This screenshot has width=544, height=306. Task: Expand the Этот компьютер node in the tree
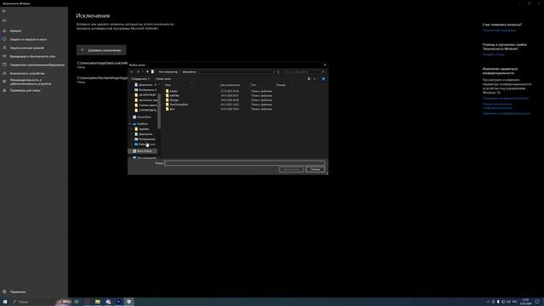(130, 158)
